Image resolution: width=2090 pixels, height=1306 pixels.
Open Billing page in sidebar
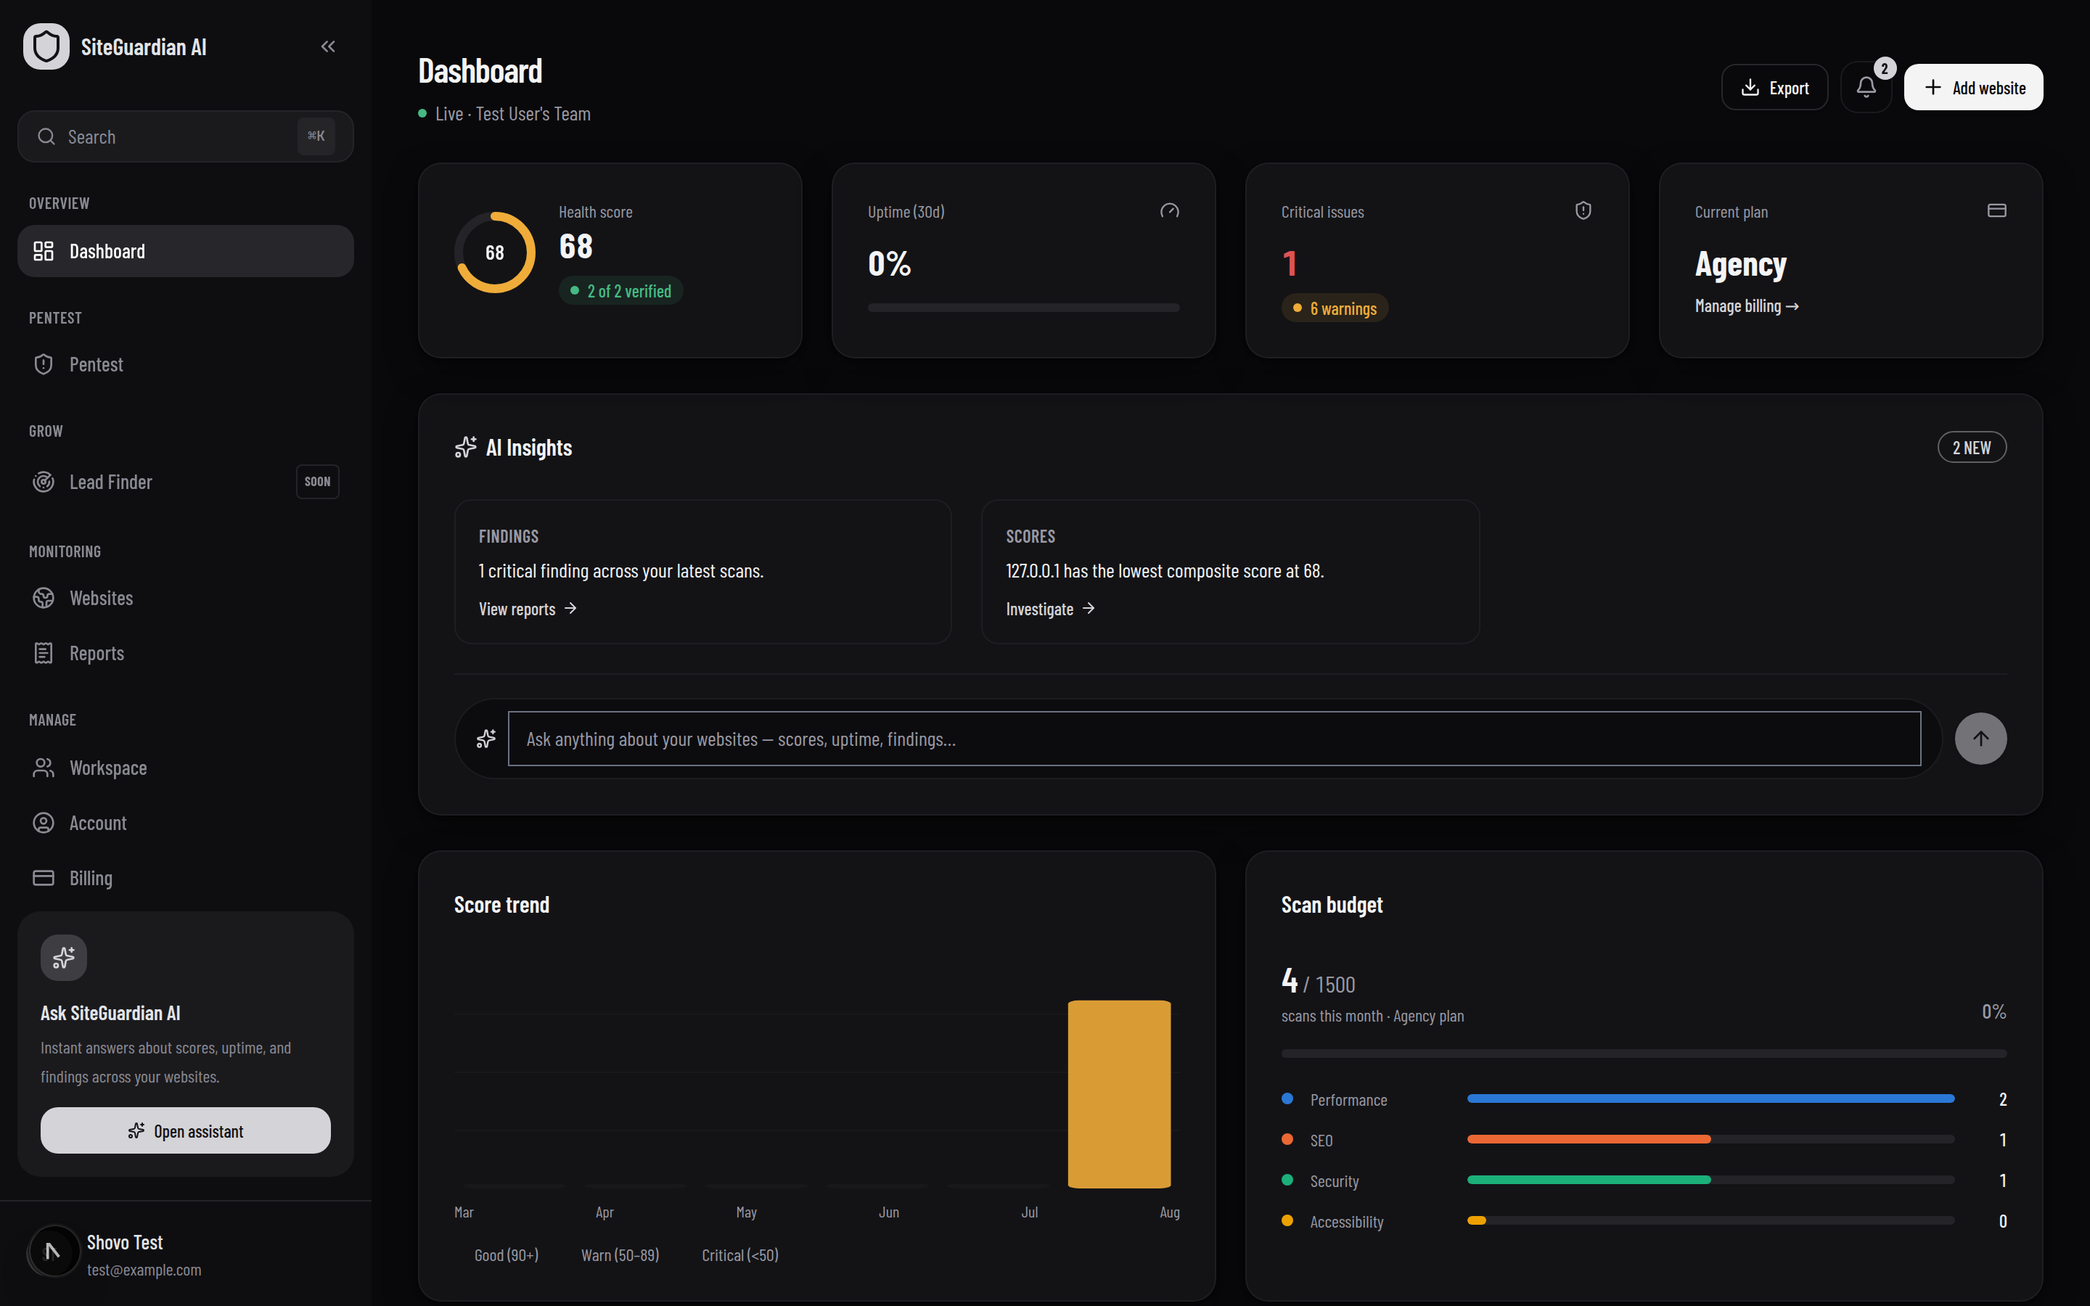click(x=186, y=878)
